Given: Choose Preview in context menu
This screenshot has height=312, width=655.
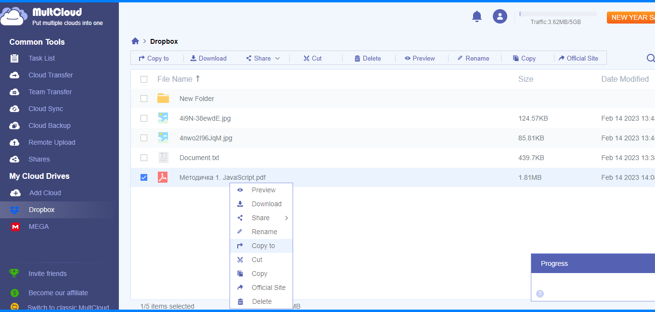Looking at the screenshot, I should pyautogui.click(x=261, y=190).
